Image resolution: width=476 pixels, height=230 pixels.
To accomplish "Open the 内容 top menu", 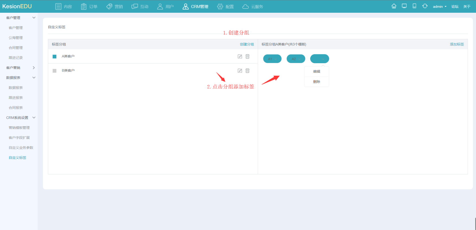I will pyautogui.click(x=64, y=7).
